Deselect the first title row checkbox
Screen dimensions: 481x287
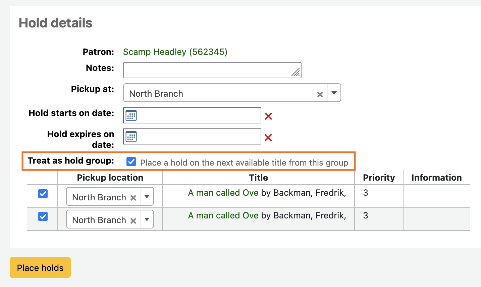[x=43, y=194]
